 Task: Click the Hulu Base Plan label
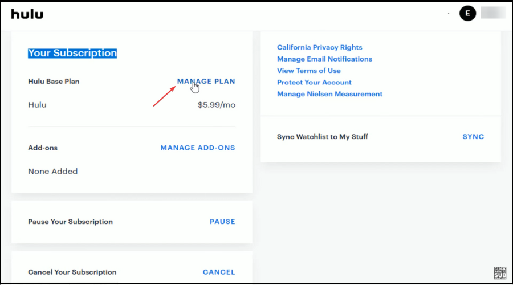coord(54,82)
